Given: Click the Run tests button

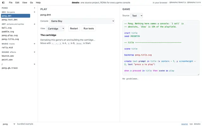Looking at the screenshot, I should [x=89, y=29].
